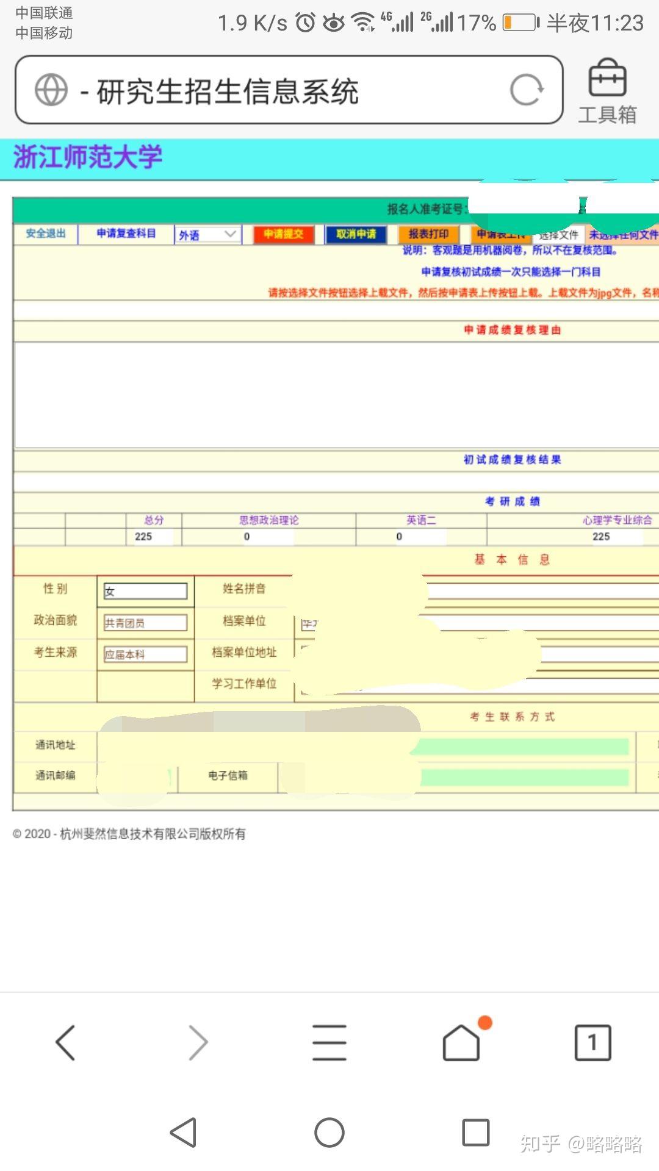This screenshot has height=1171, width=659.
Task: Reload the page with the refresh icon
Action: pos(527,90)
